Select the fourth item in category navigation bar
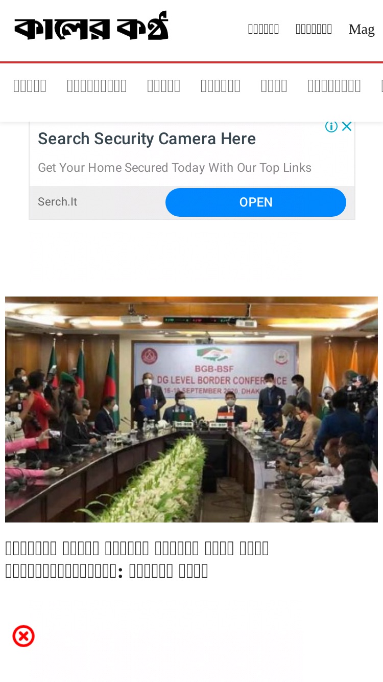Screen dimensions: 383x682 coord(220,86)
